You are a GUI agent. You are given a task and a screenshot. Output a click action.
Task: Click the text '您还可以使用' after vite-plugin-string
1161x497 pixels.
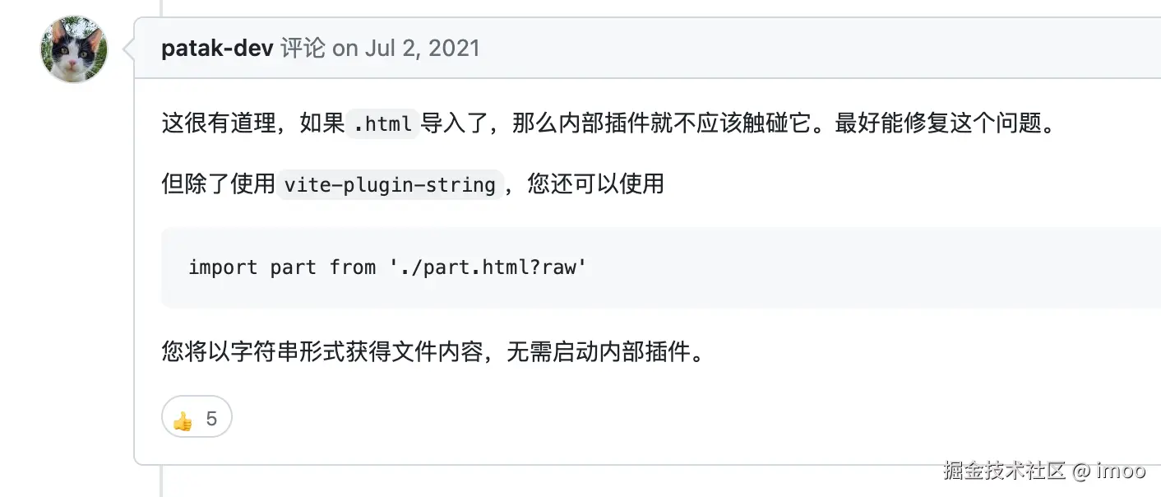coord(595,183)
